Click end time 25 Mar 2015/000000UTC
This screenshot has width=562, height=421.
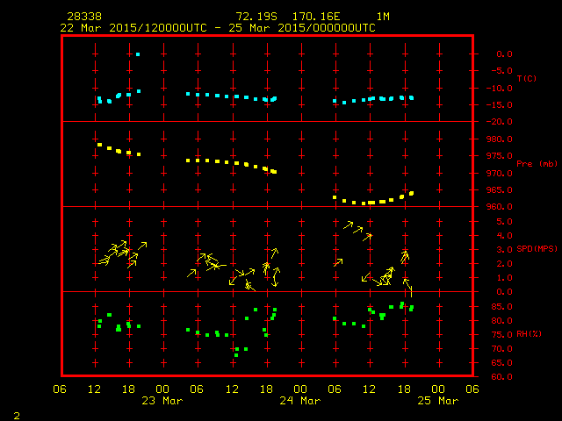[302, 28]
